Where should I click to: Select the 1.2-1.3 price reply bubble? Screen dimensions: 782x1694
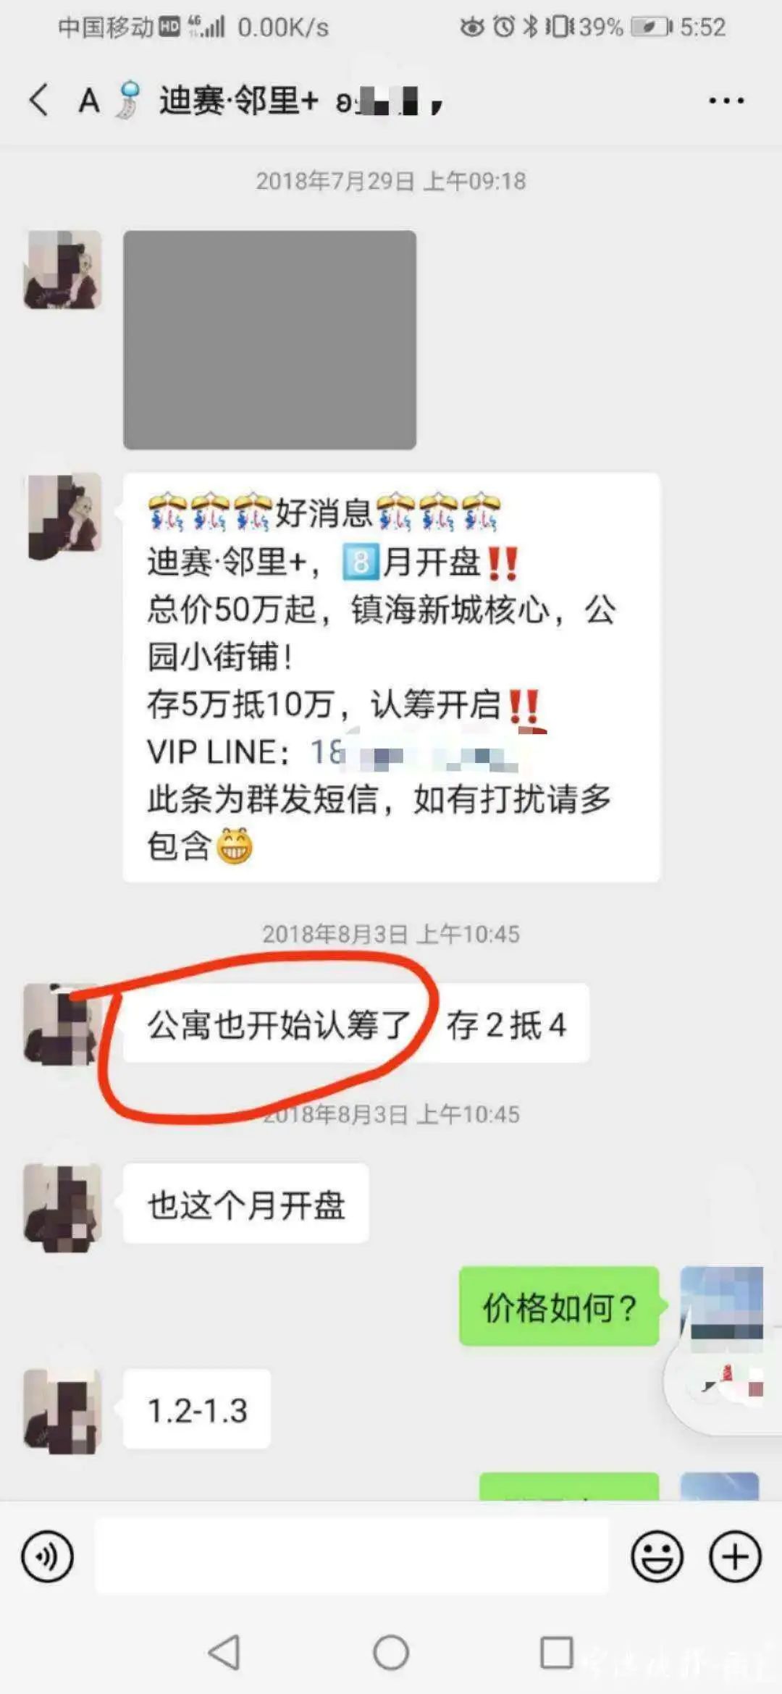click(x=197, y=1409)
